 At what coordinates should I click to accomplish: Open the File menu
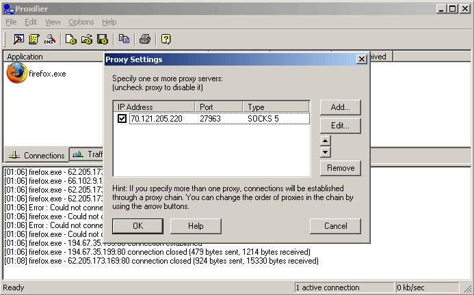pyautogui.click(x=11, y=22)
